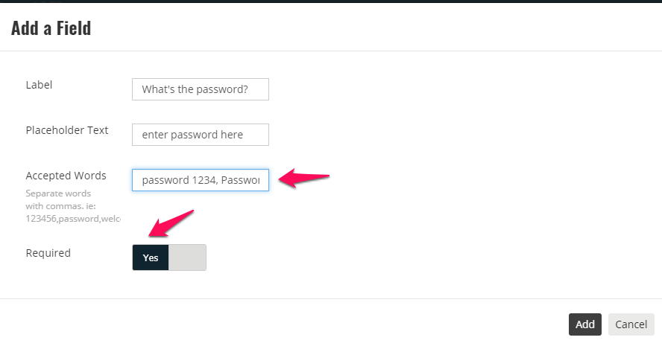
Task: Click into the Accepted Words input box
Action: point(200,180)
